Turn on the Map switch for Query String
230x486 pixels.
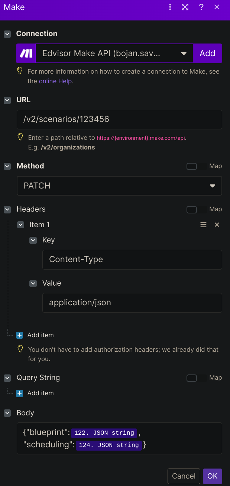click(197, 378)
